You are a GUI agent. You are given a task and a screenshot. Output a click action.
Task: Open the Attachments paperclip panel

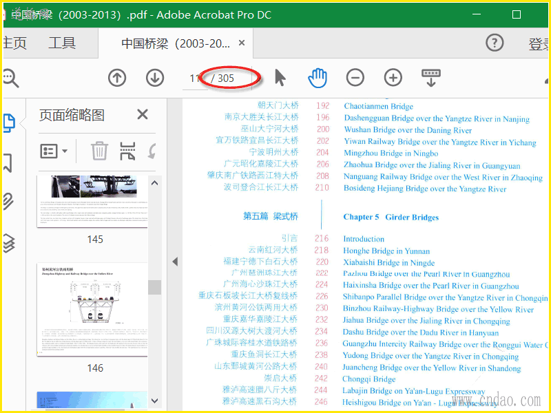pos(8,202)
